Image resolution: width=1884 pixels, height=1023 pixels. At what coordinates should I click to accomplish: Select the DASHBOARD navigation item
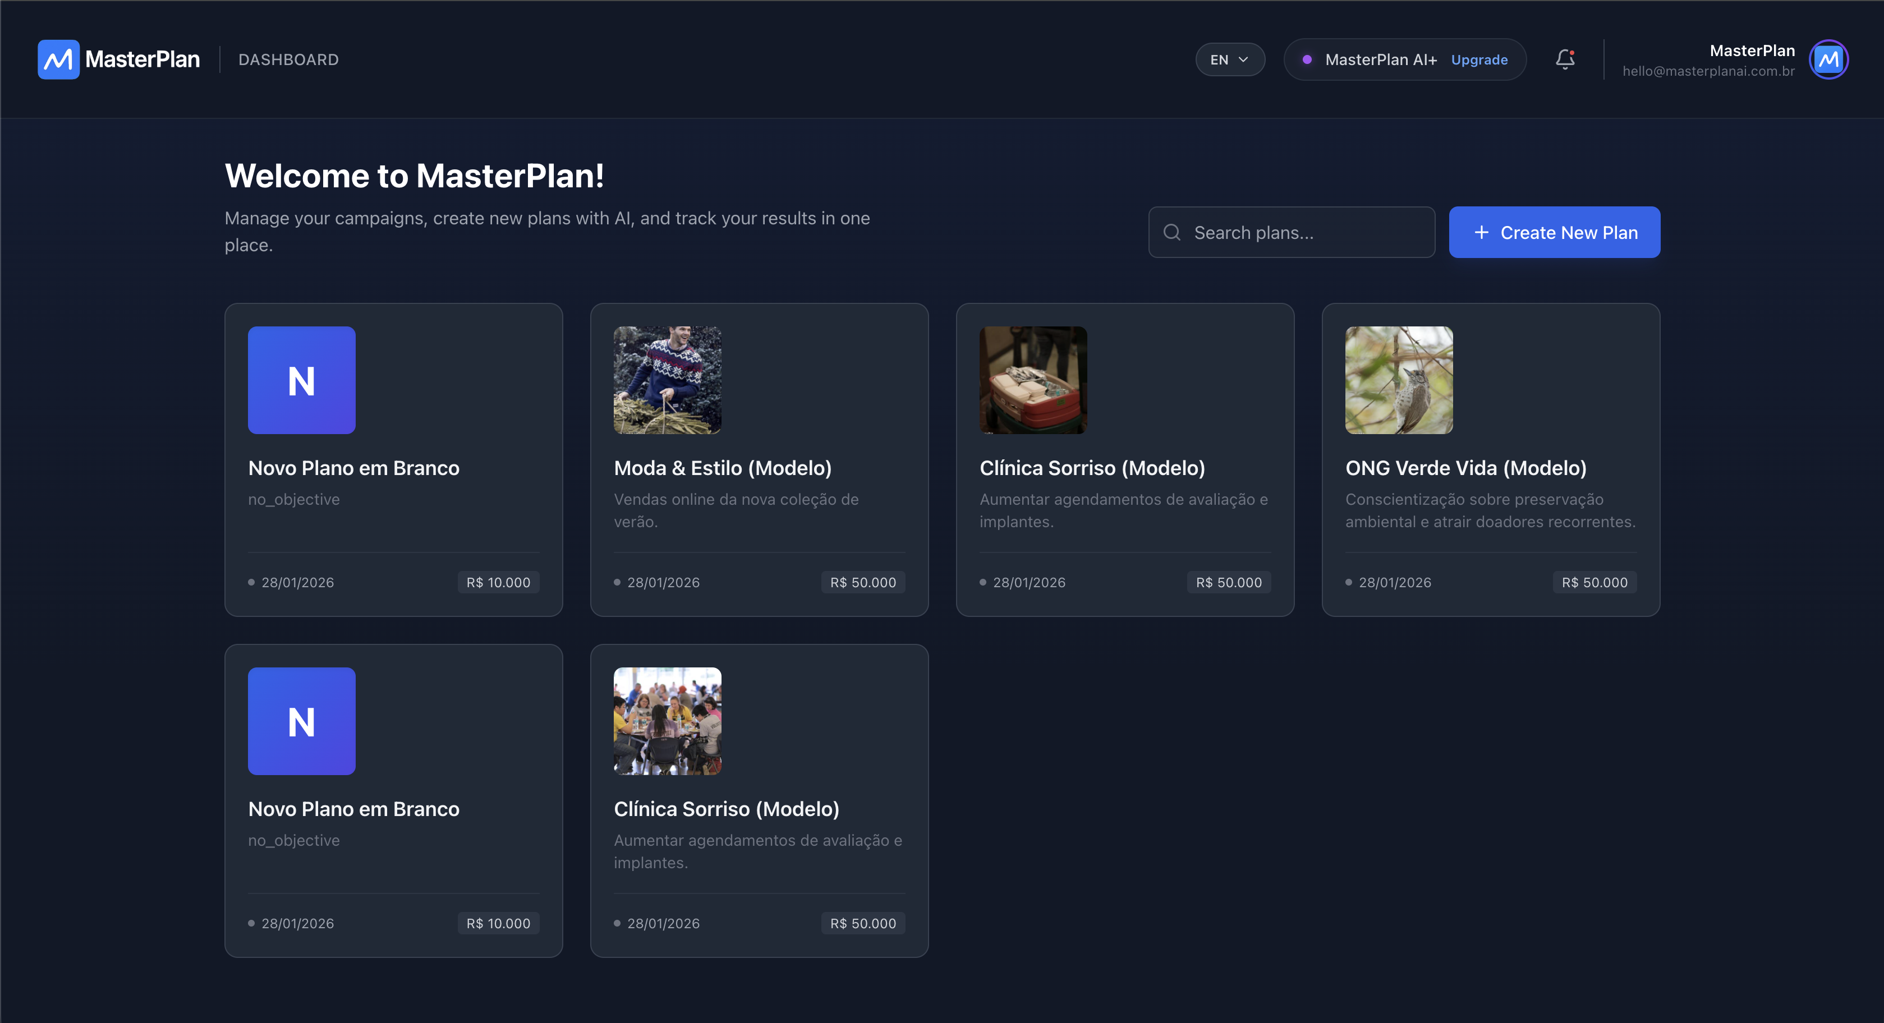pos(288,59)
